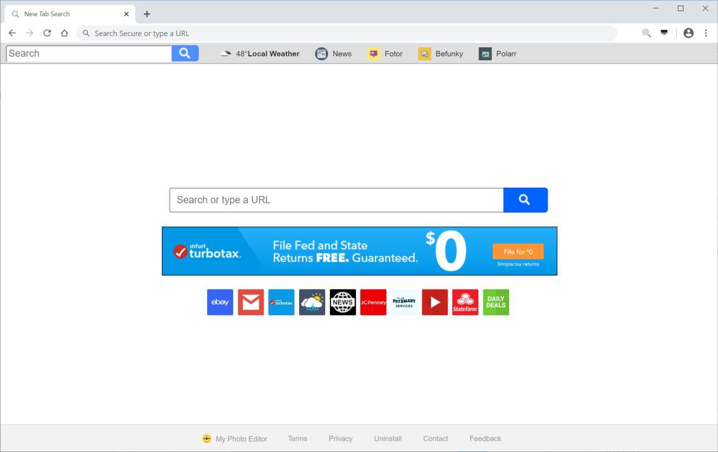The image size is (718, 452).
Task: Open the zoom magnifier in the address bar
Action: point(647,33)
